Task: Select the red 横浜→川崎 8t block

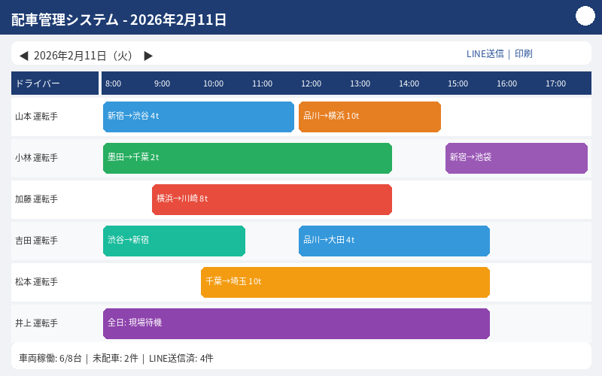Action: pos(272,199)
